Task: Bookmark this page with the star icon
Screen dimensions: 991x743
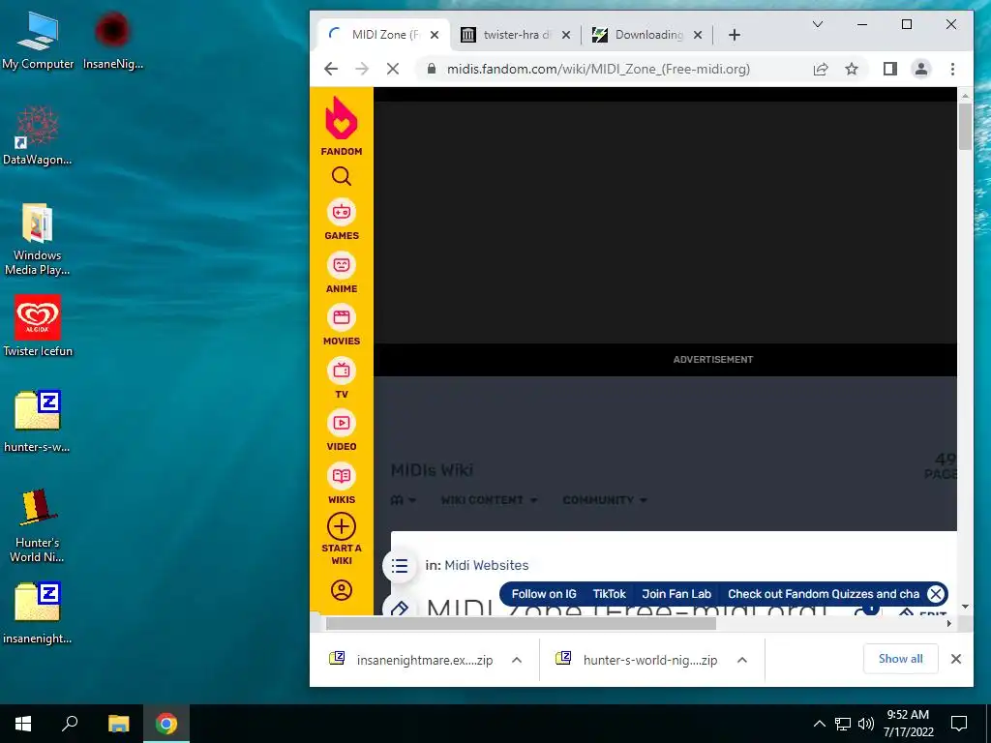Action: 852,69
